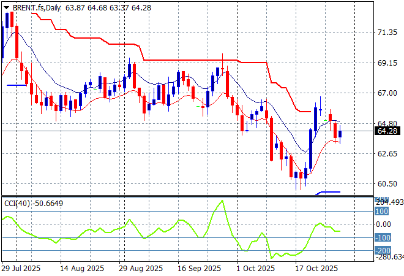Select the 29 Aug 2025 date label

coord(141,269)
